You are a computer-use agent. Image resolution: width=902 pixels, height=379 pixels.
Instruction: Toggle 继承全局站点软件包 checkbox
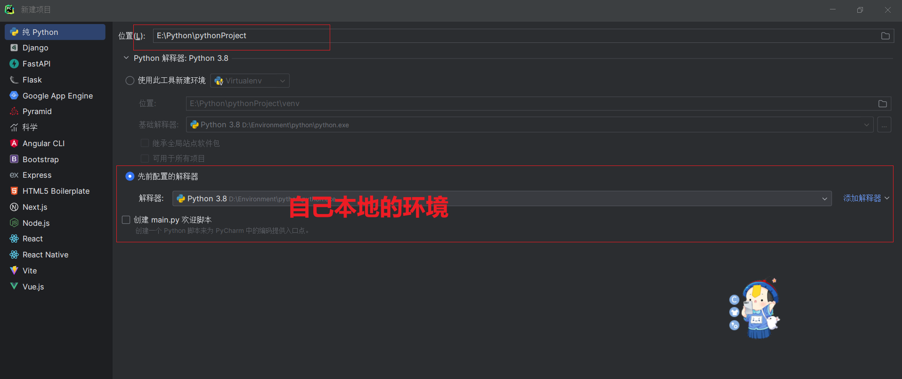tap(145, 143)
